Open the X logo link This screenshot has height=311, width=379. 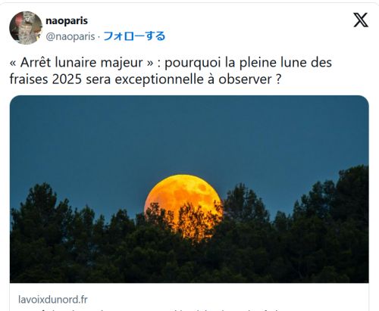pyautogui.click(x=361, y=20)
